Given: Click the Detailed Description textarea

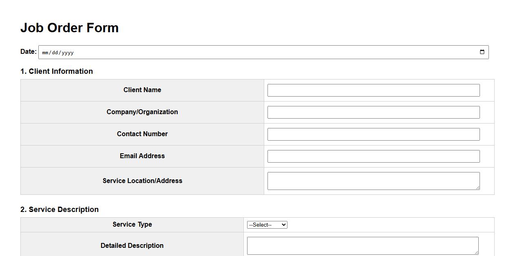Looking at the screenshot, I should point(363,245).
